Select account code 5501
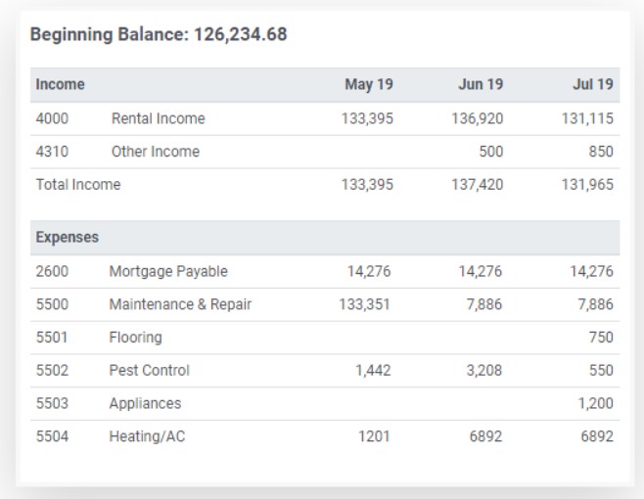 click(x=52, y=338)
